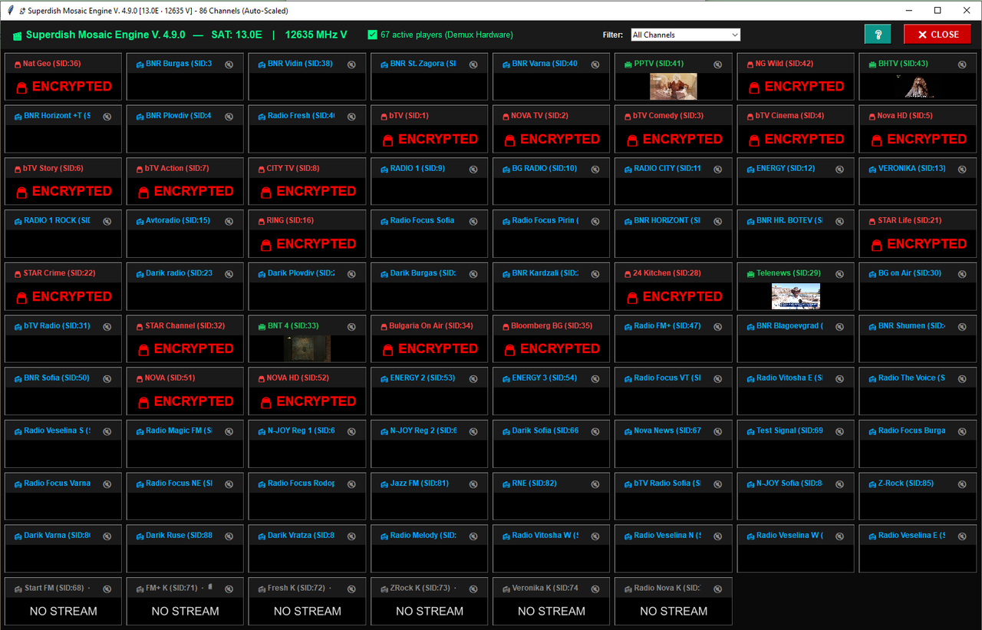
Task: Toggle mute on the RNE (SID:82) card
Action: [595, 484]
